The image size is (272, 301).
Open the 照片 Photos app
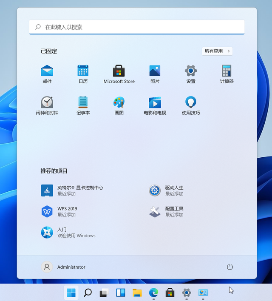coord(155,74)
